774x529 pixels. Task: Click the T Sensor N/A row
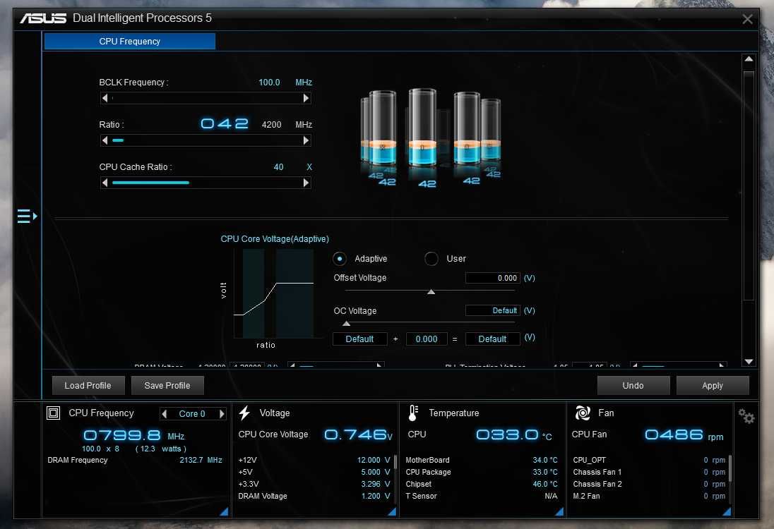[482, 496]
